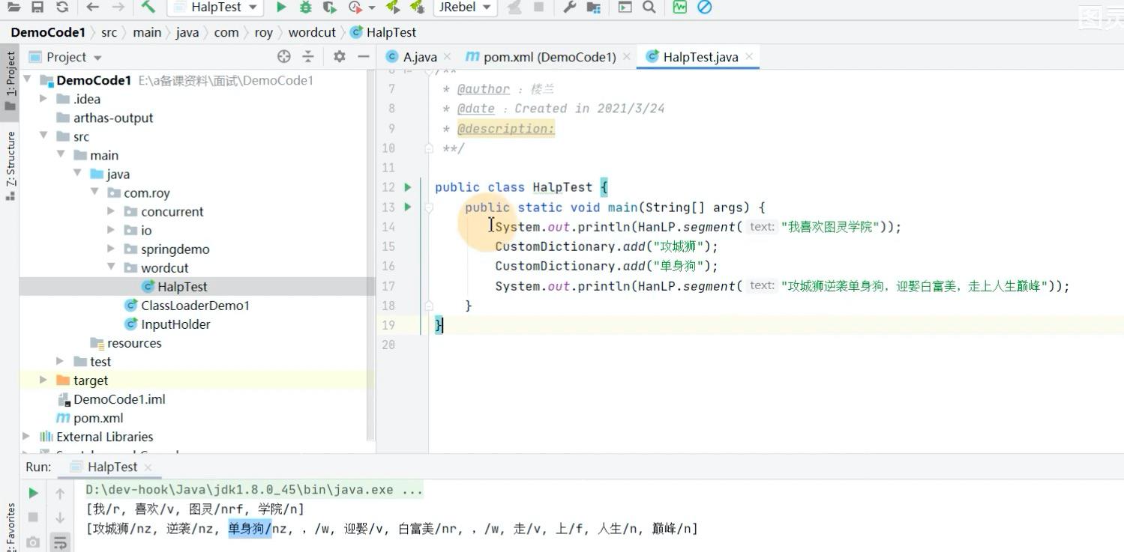The image size is (1124, 552).
Task: Click Collapse All icon in Project panel
Action: 308,57
